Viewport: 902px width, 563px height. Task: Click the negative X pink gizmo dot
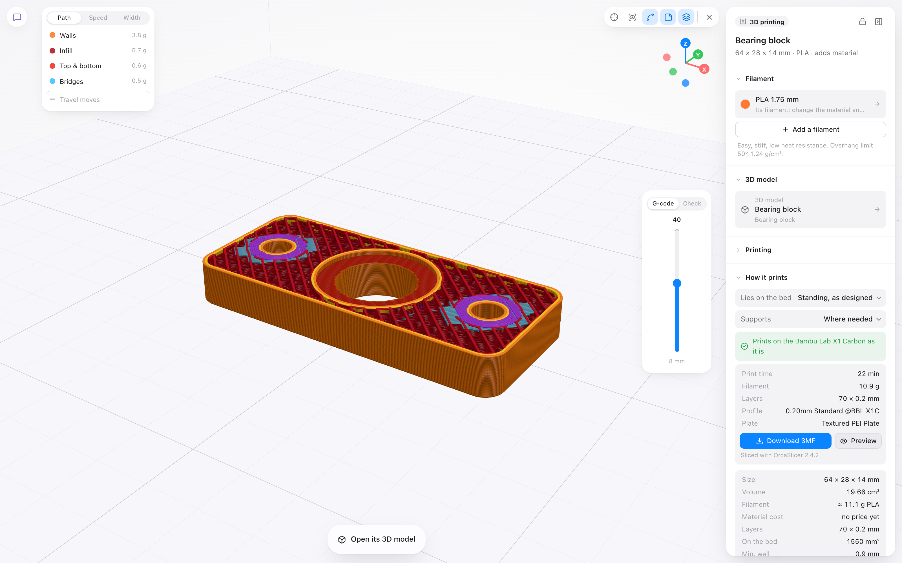pos(667,57)
